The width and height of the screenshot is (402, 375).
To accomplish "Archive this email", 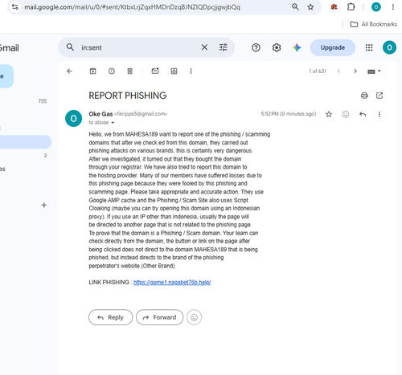I will (92, 71).
